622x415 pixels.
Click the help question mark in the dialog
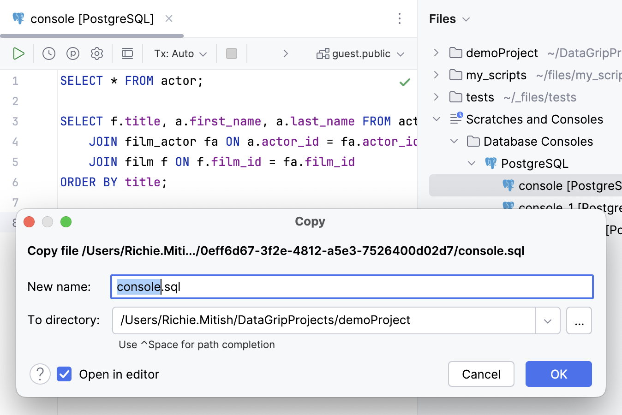pos(40,374)
